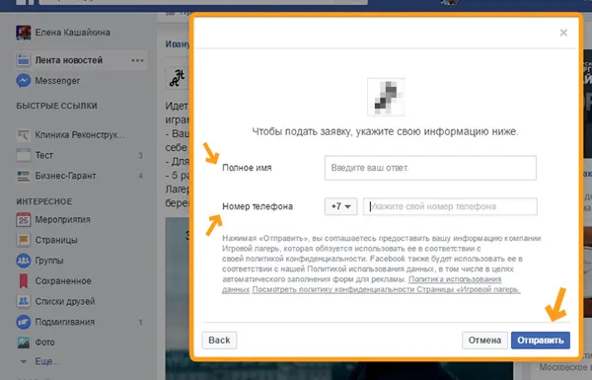Close the lead form dialog
The height and width of the screenshot is (380, 592).
tap(563, 33)
